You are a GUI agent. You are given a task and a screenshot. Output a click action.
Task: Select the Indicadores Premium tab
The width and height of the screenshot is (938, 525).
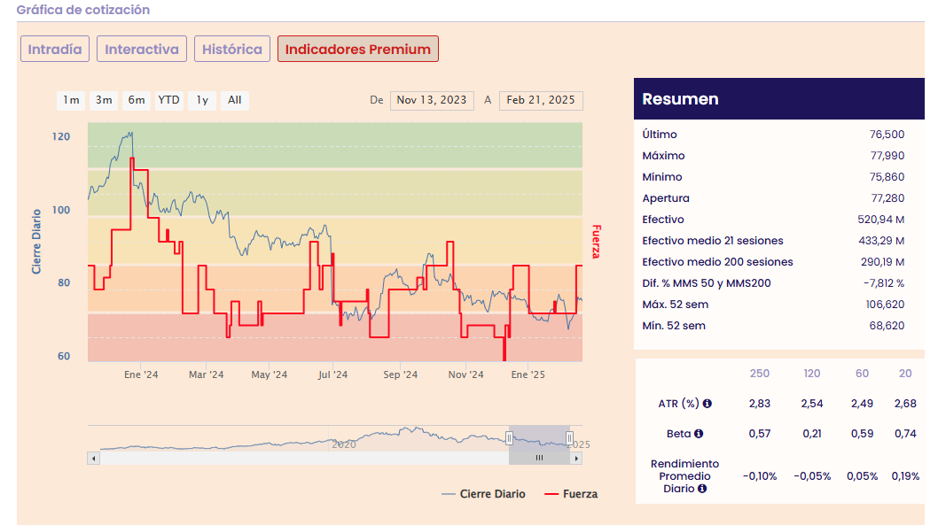(x=358, y=50)
